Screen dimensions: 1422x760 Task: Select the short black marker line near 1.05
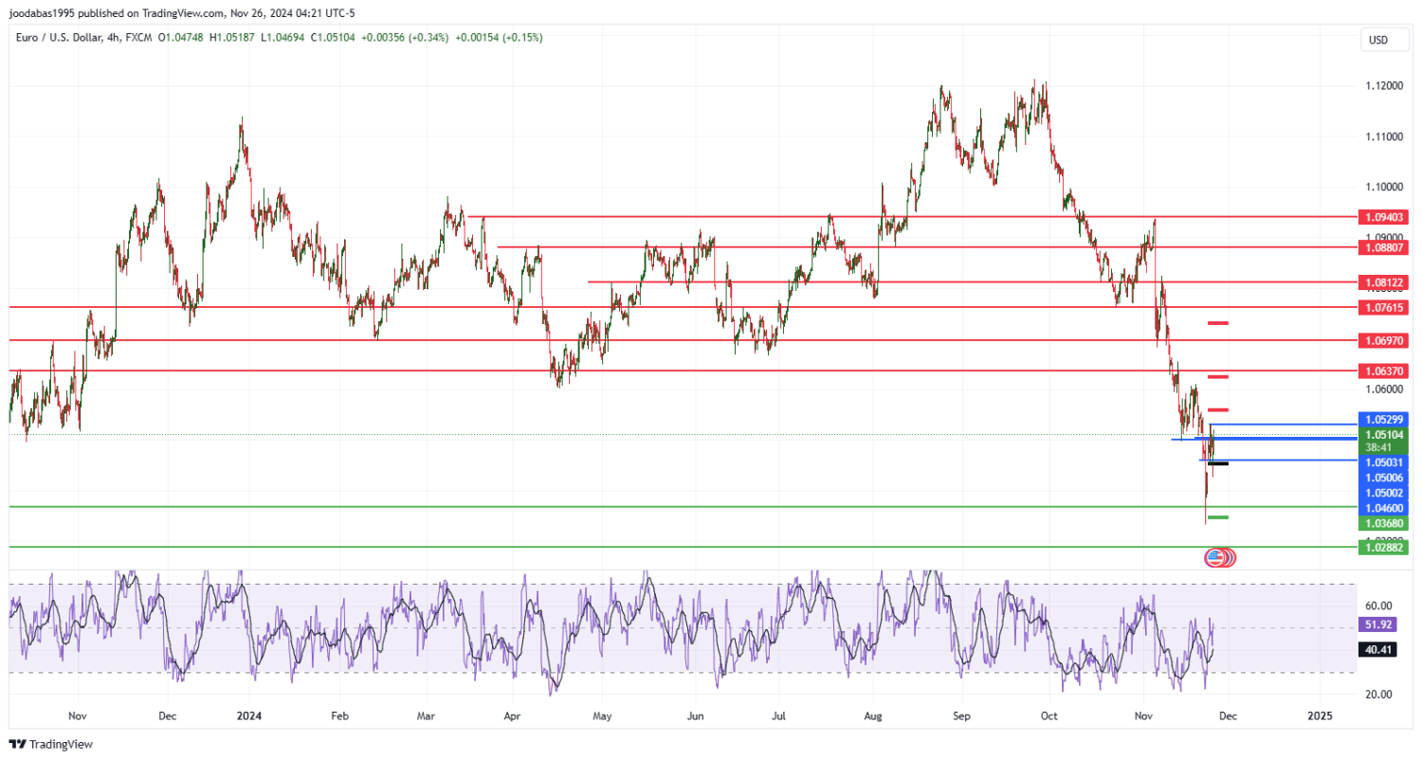pyautogui.click(x=1217, y=463)
